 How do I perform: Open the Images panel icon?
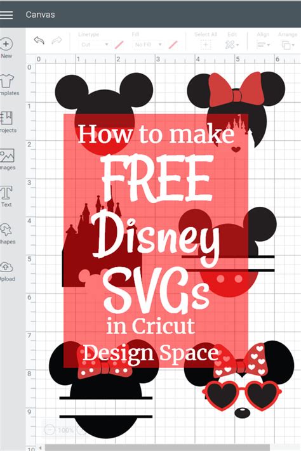[x=7, y=155]
